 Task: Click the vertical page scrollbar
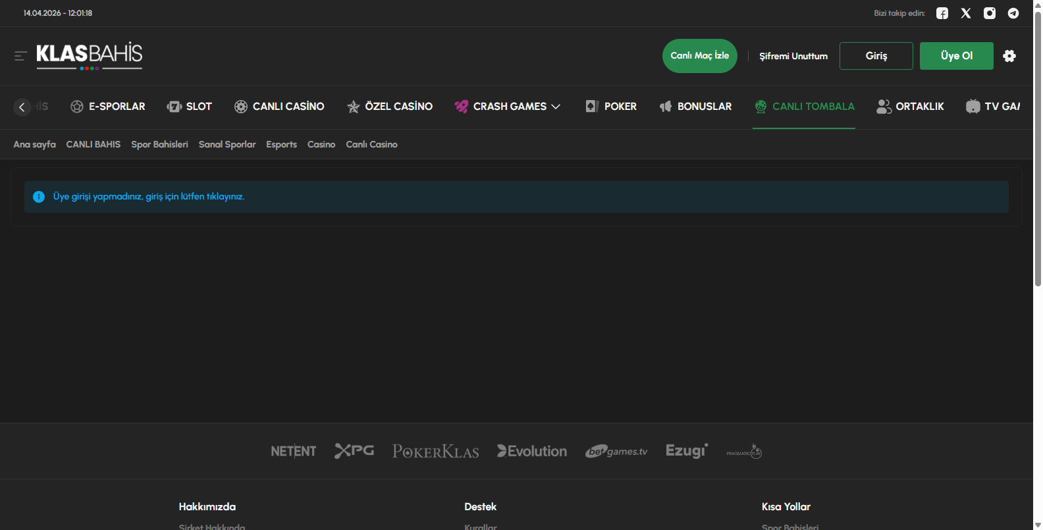(x=1038, y=151)
